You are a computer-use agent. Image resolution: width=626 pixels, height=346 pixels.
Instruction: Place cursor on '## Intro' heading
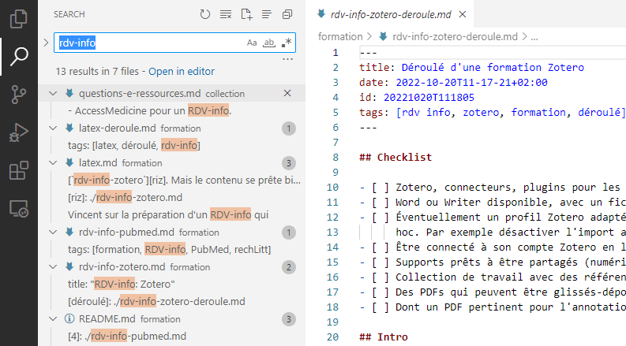(384, 337)
